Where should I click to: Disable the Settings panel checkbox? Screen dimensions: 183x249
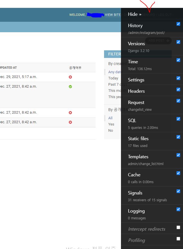(178, 78)
